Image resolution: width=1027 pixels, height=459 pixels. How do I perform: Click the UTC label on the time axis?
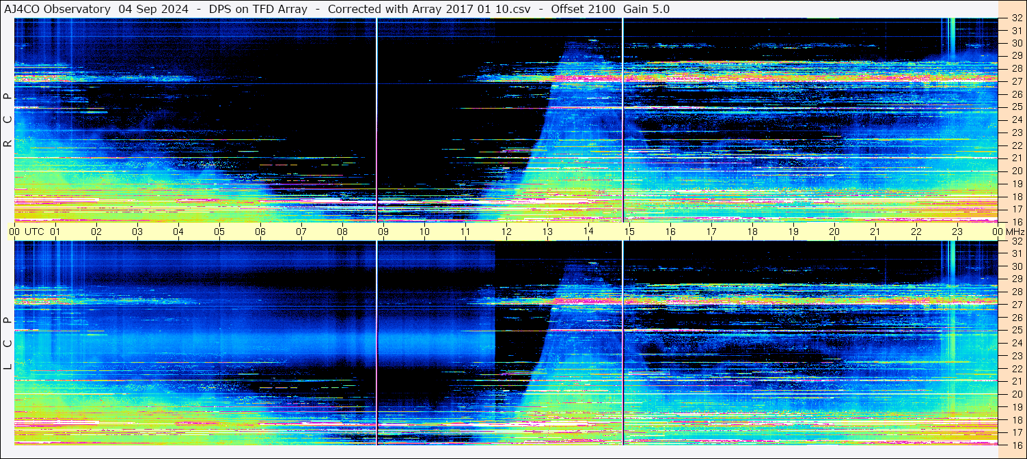35,232
